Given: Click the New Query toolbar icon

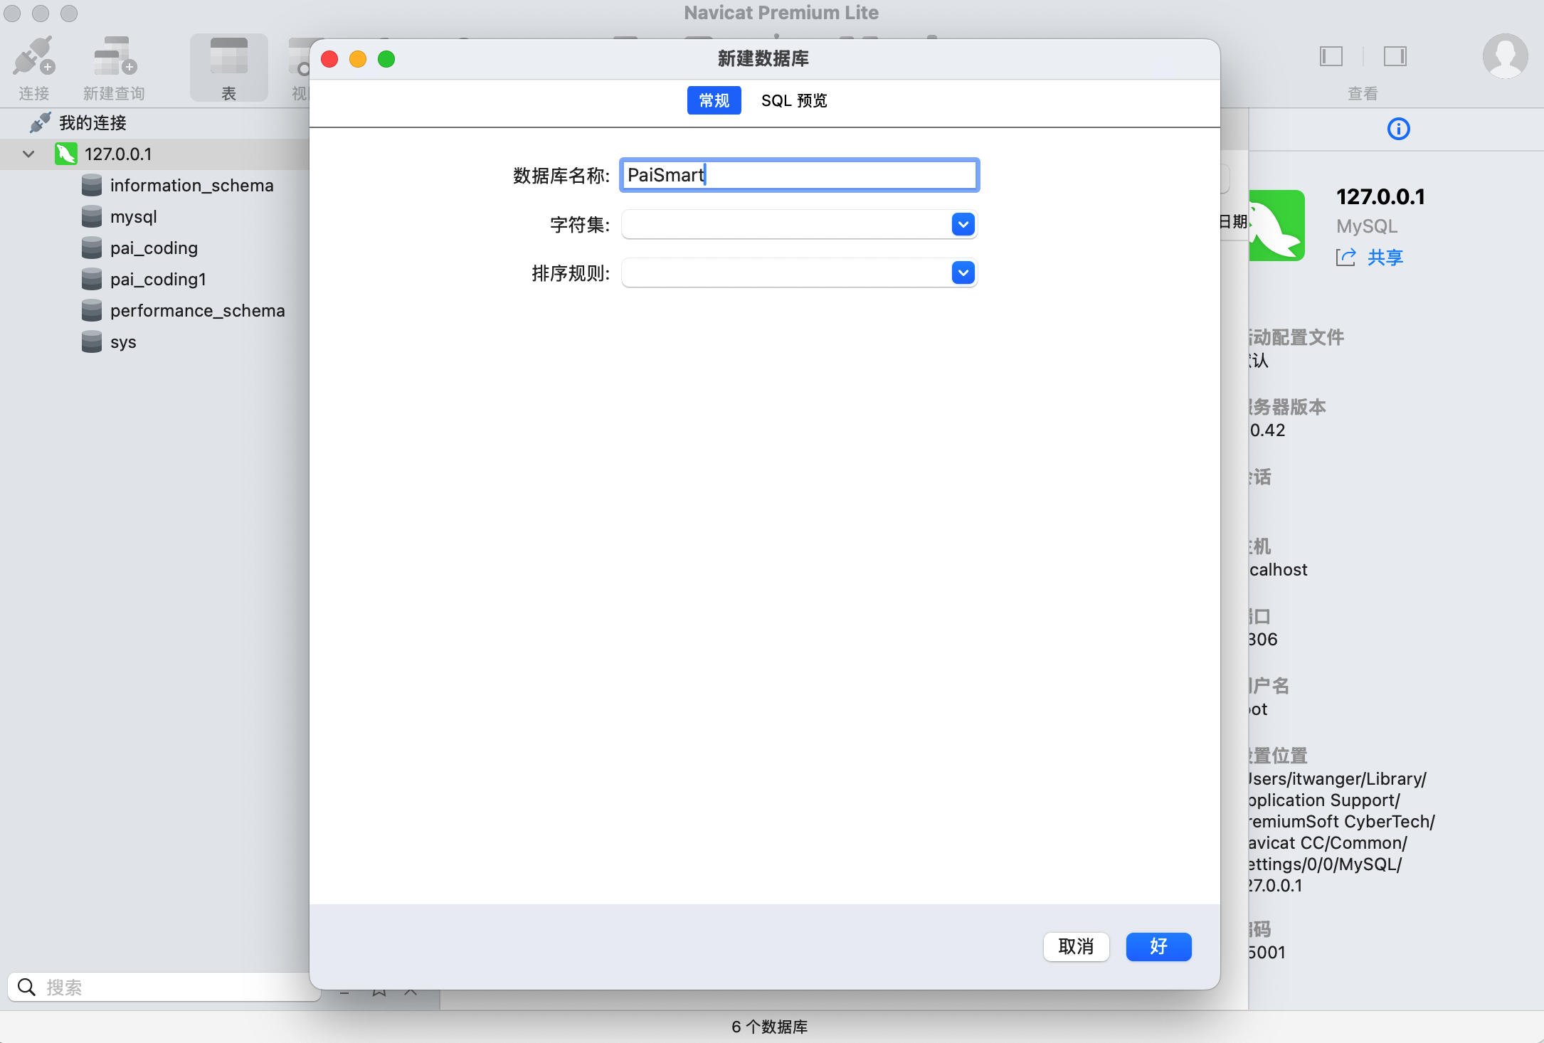Looking at the screenshot, I should click(x=114, y=57).
